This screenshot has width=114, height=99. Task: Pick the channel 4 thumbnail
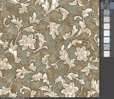pos(107,26)
